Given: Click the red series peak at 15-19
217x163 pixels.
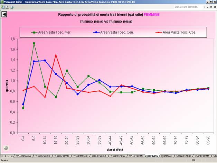Looking at the screenshot, I should pos(56,55).
